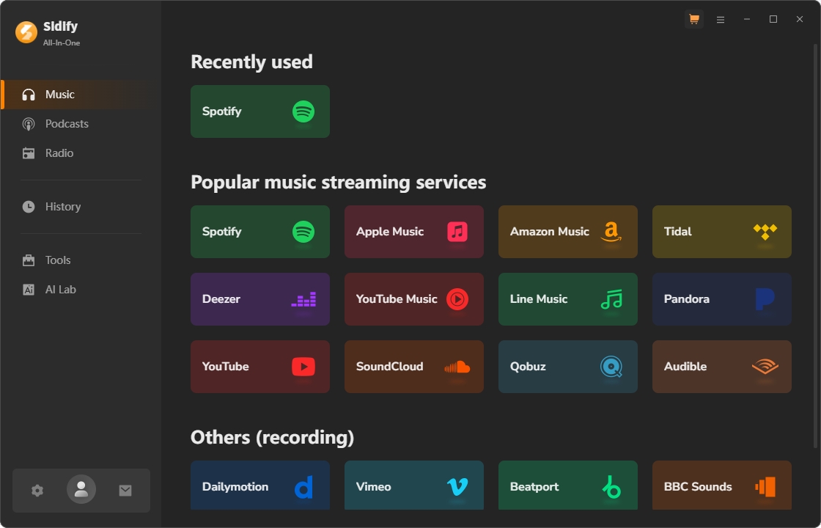Click the Line Music note icon
The image size is (821, 528).
tap(611, 299)
